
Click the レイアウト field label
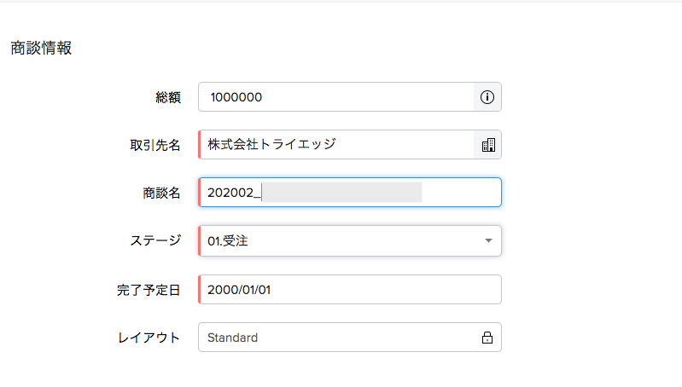pos(149,338)
